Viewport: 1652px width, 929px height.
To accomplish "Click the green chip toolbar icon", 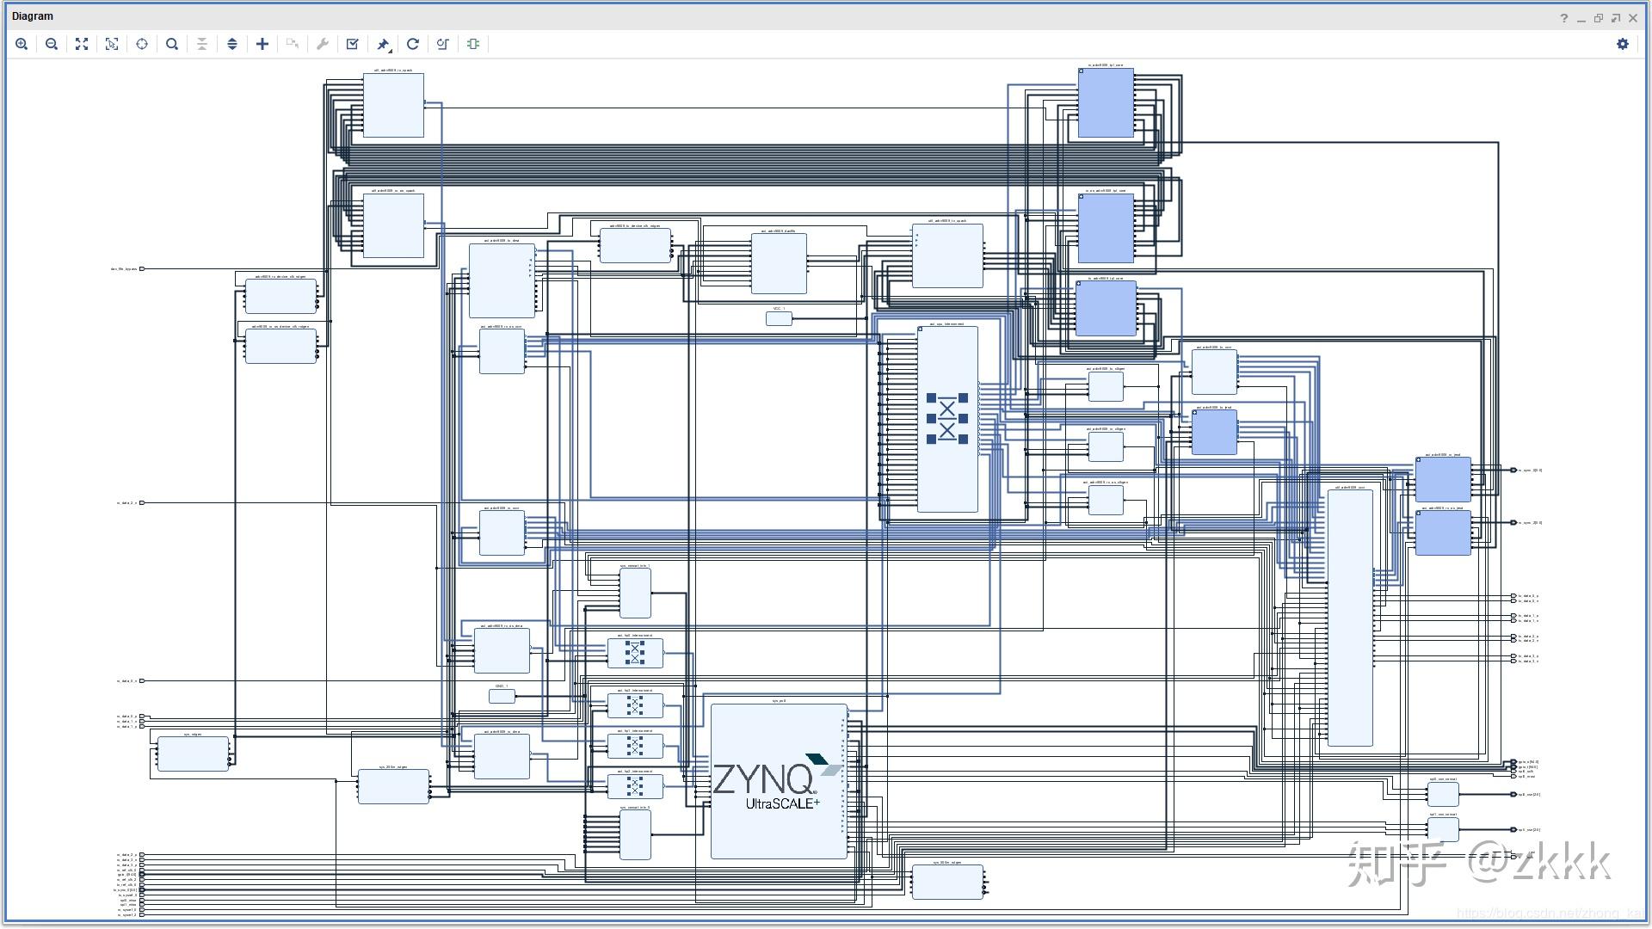I will coord(473,44).
